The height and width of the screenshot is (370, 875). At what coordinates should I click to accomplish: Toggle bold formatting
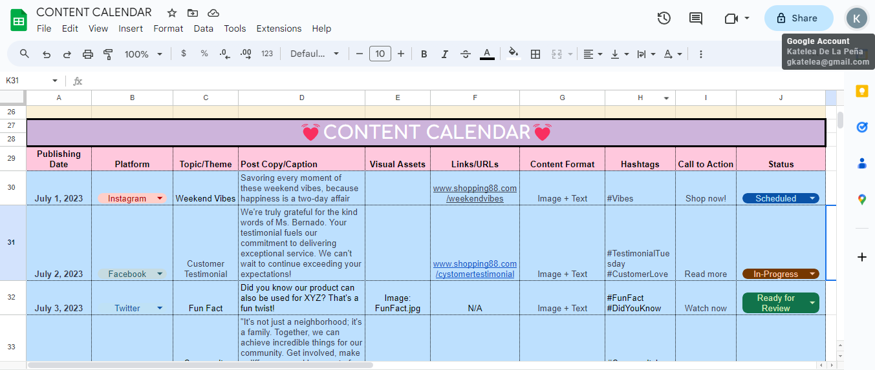(424, 54)
